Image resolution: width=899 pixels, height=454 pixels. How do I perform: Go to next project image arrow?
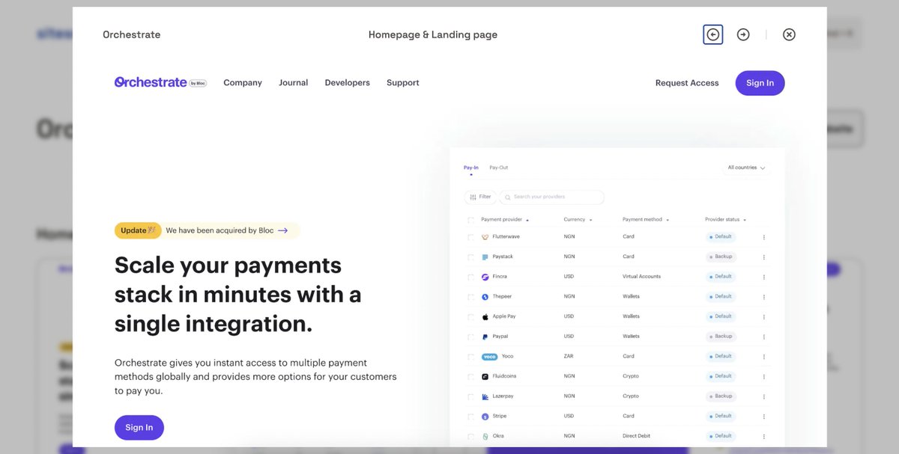[743, 34]
